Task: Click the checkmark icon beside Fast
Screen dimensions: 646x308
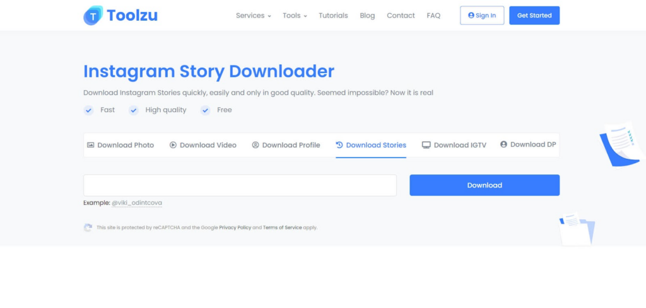Action: [88, 110]
